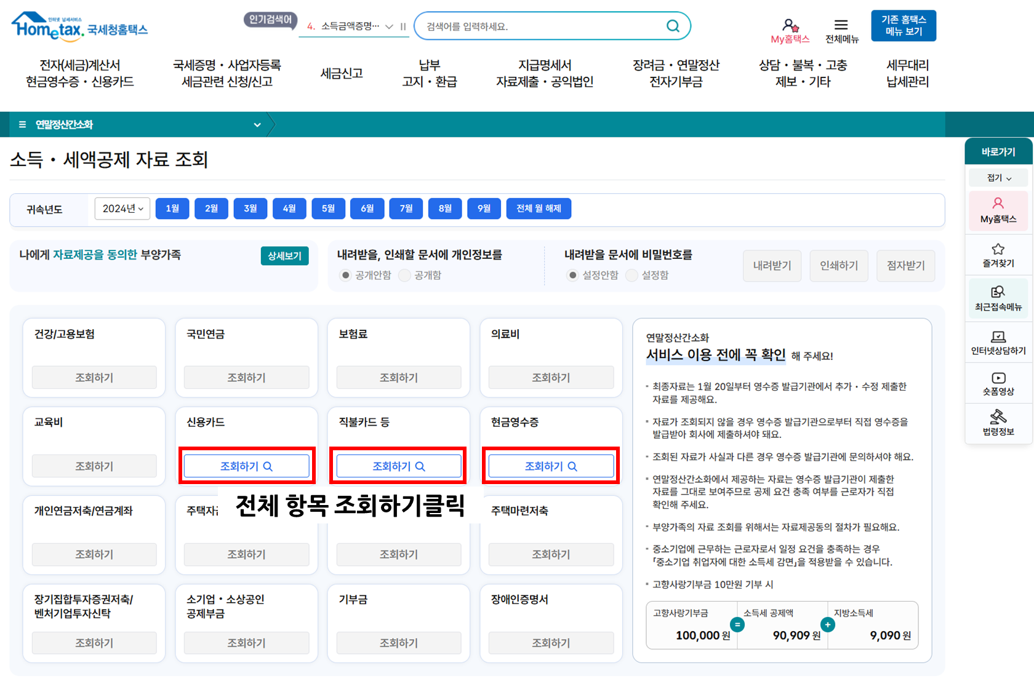Image resolution: width=1034 pixels, height=692 pixels.
Task: Click 조회하기 under 소기업·소상공인 공제부금
Action: point(246,643)
